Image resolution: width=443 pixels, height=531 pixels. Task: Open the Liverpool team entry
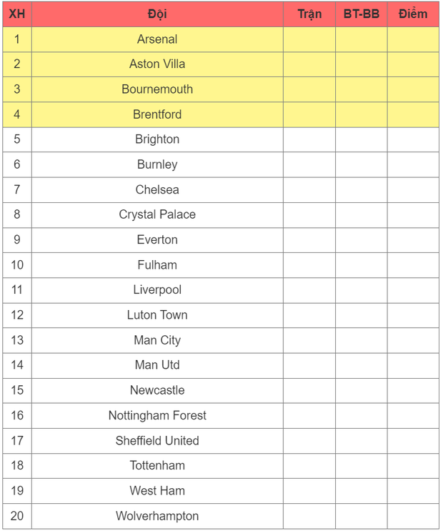point(157,289)
